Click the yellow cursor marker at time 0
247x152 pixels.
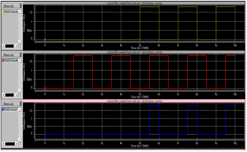(45, 40)
